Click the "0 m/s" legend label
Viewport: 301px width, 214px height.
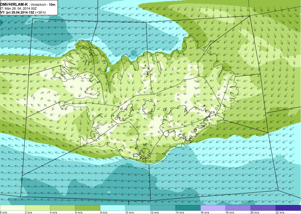3,212
